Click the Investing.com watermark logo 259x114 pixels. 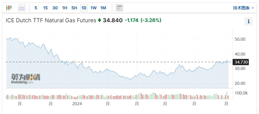(26, 78)
